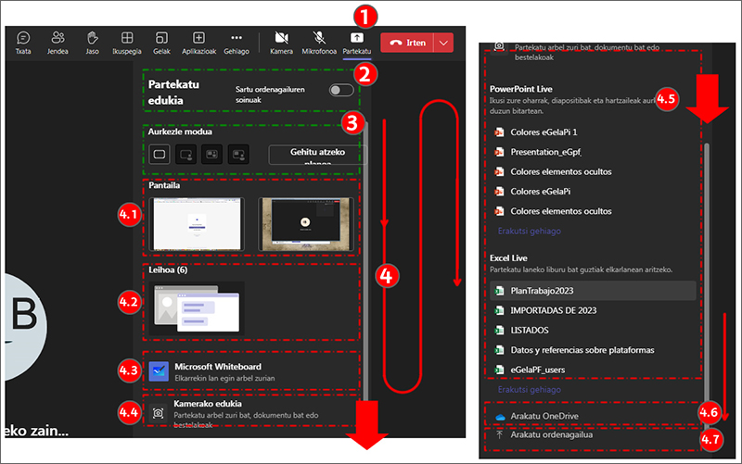Toggle Sartu ordenagailuaren soinuak switch
Viewport: 742px width, 464px height.
click(341, 90)
